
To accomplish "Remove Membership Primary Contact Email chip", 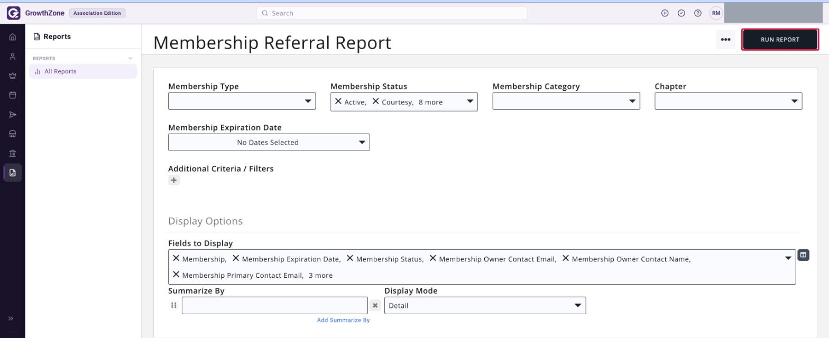I will point(176,275).
